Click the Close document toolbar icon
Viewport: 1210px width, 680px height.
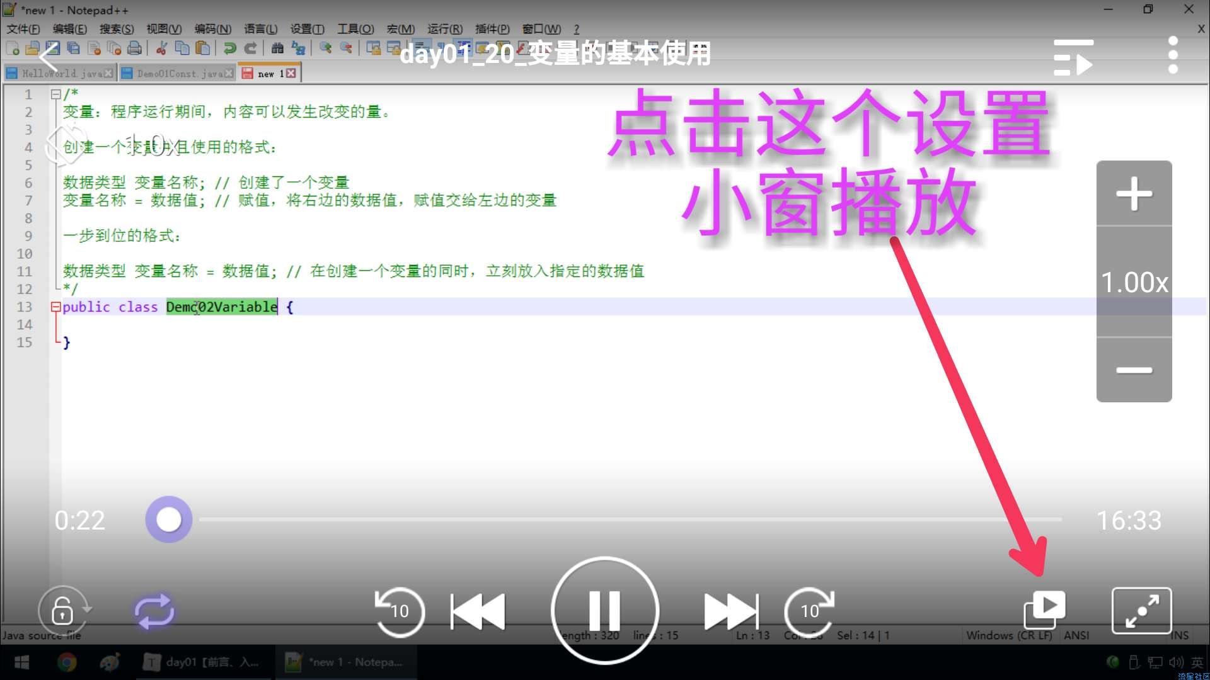94,48
